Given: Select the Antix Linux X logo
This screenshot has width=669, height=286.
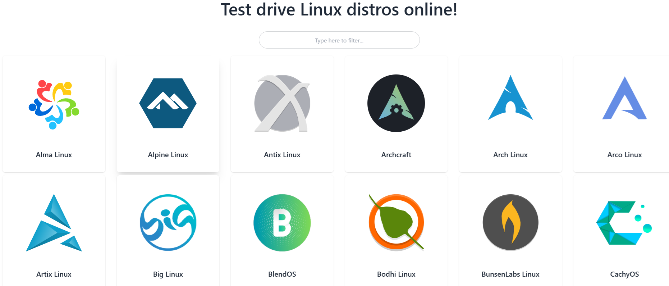Looking at the screenshot, I should [282, 103].
